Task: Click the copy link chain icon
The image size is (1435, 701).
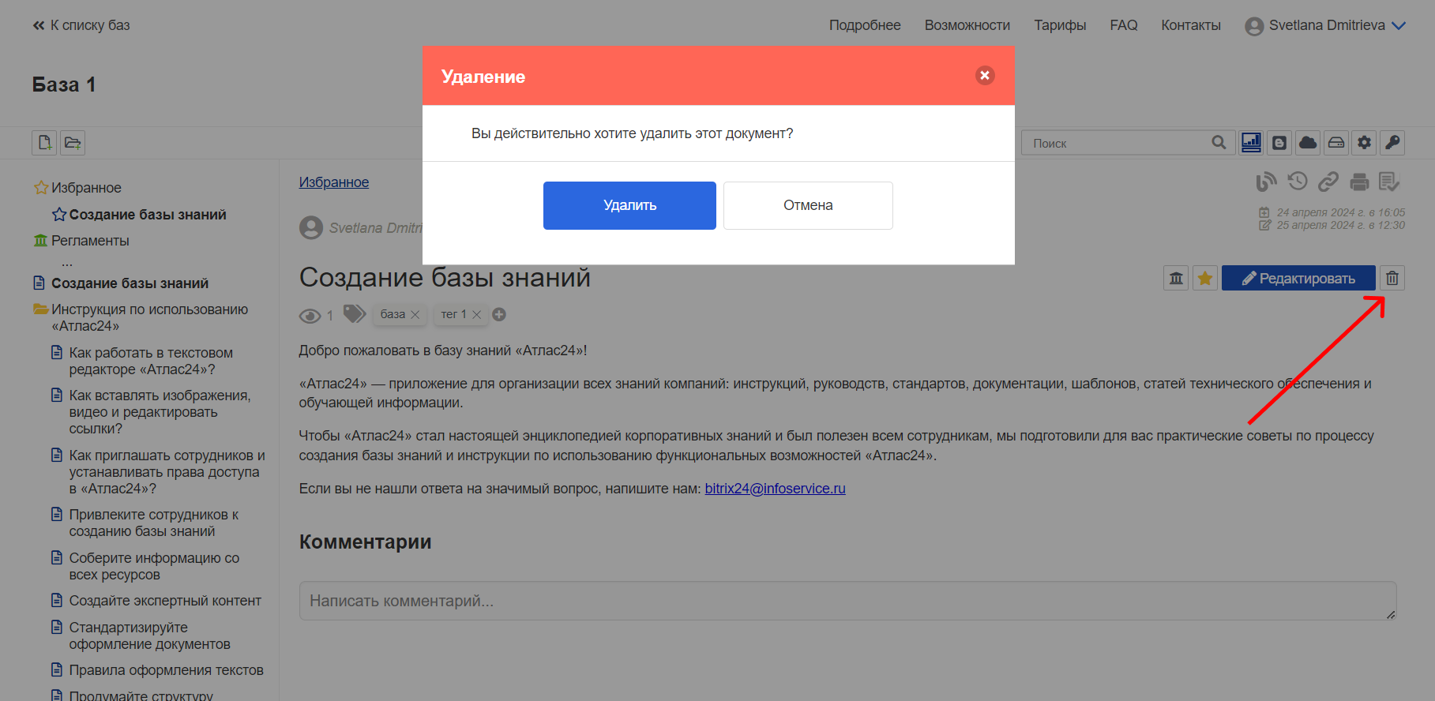Action: point(1328,182)
